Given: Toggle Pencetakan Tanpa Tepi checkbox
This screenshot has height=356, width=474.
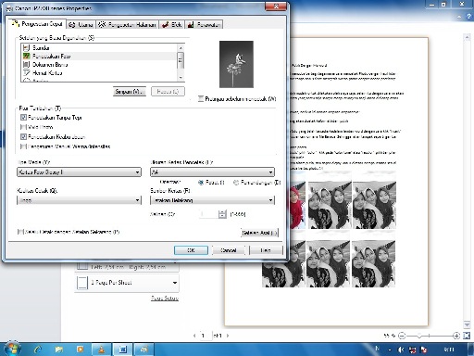Looking at the screenshot, I should pyautogui.click(x=23, y=118).
